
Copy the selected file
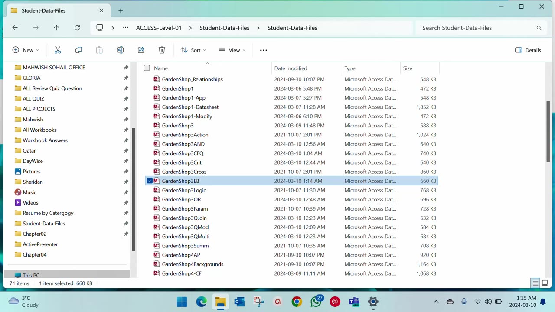coord(78,50)
